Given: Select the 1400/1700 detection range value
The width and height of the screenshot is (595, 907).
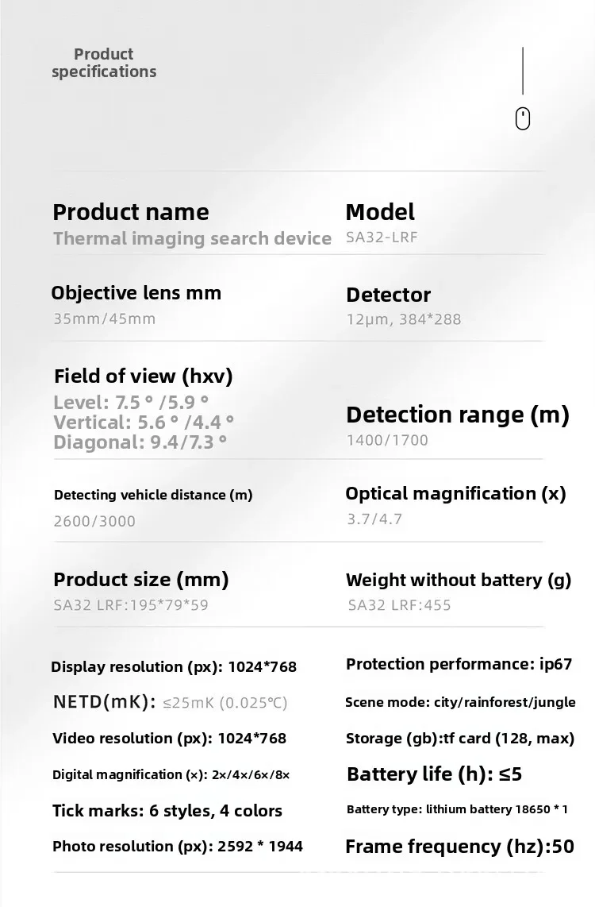Looking at the screenshot, I should (x=387, y=440).
